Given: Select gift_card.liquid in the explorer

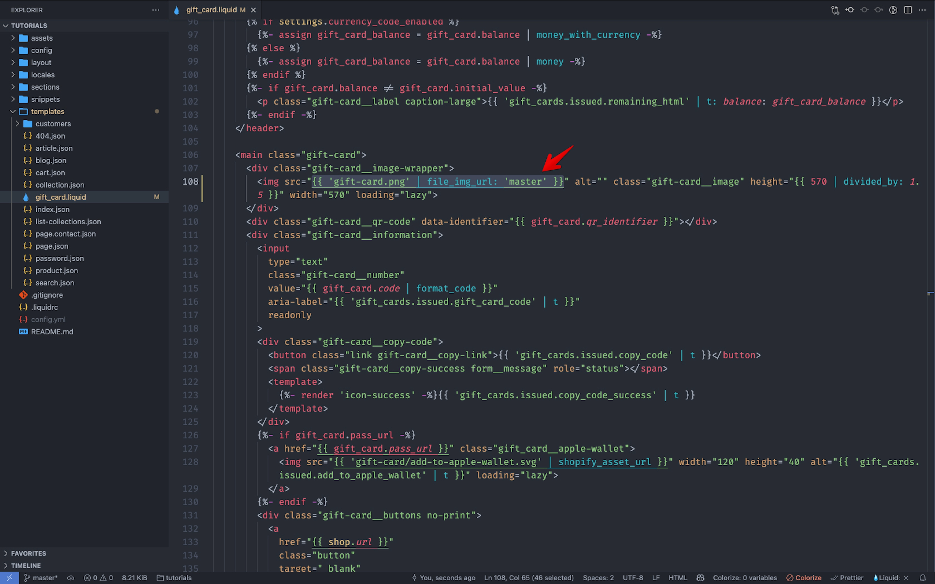Looking at the screenshot, I should coord(84,197).
